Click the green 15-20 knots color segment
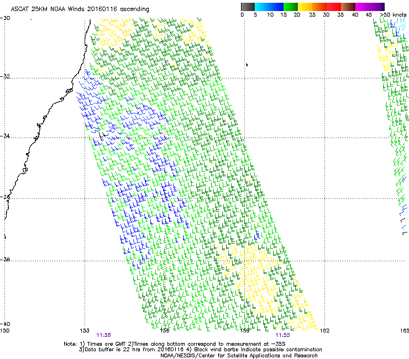This screenshot has height=359, width=409. point(291,7)
